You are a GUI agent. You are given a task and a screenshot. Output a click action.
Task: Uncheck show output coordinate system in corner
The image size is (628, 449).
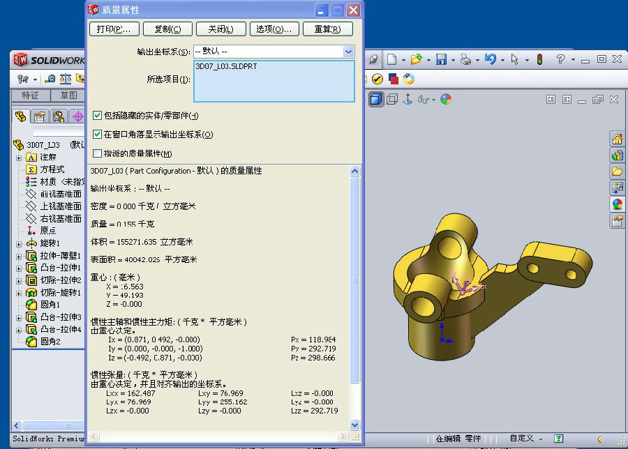coord(98,135)
